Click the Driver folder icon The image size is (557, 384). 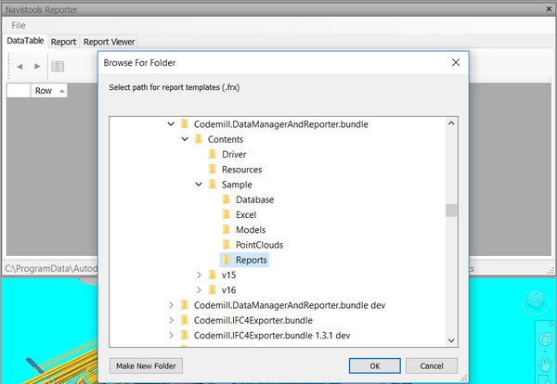coord(213,154)
